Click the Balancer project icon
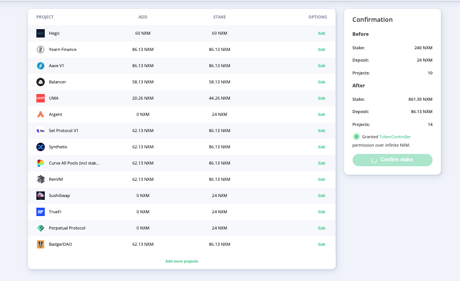Viewport: 460px width, 281px height. pos(40,82)
